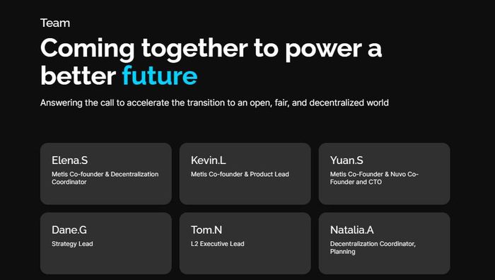Click the name Tom.N
The height and width of the screenshot is (280, 495).
pos(206,230)
